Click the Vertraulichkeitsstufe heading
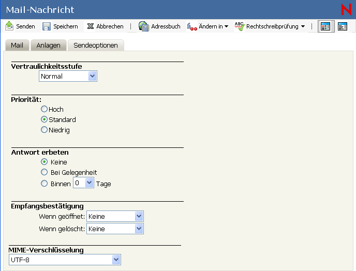 pos(47,66)
